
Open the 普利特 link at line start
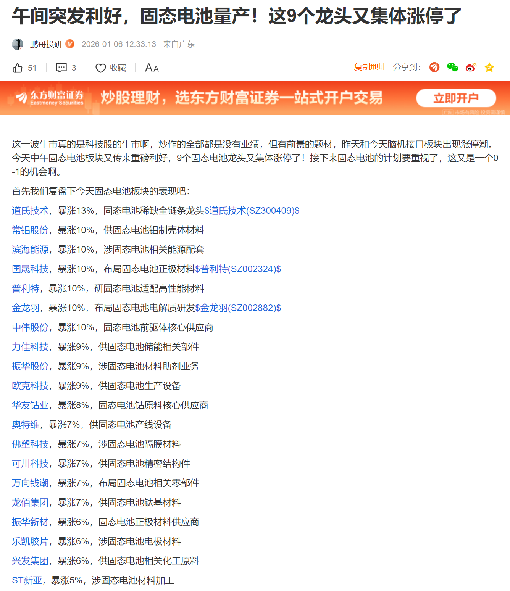pos(26,288)
